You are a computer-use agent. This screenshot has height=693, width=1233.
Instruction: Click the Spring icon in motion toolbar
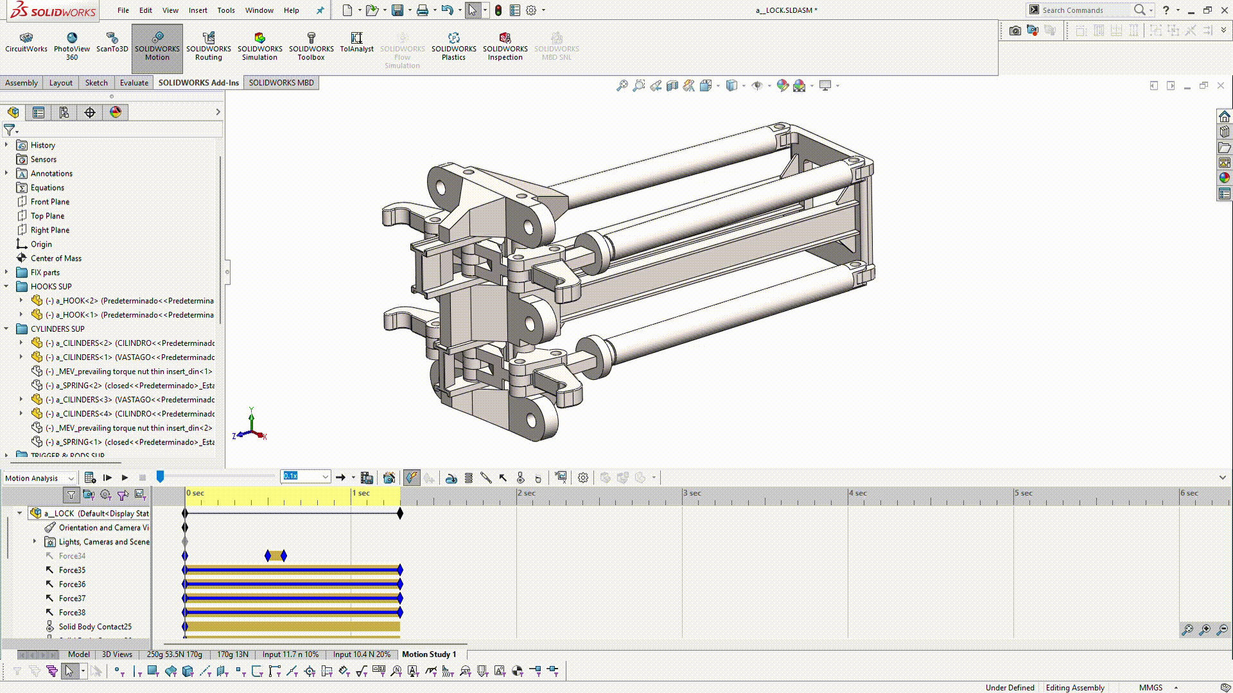(469, 477)
